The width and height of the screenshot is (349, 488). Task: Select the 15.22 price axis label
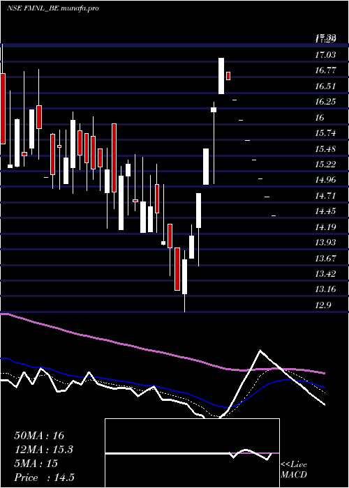click(325, 165)
